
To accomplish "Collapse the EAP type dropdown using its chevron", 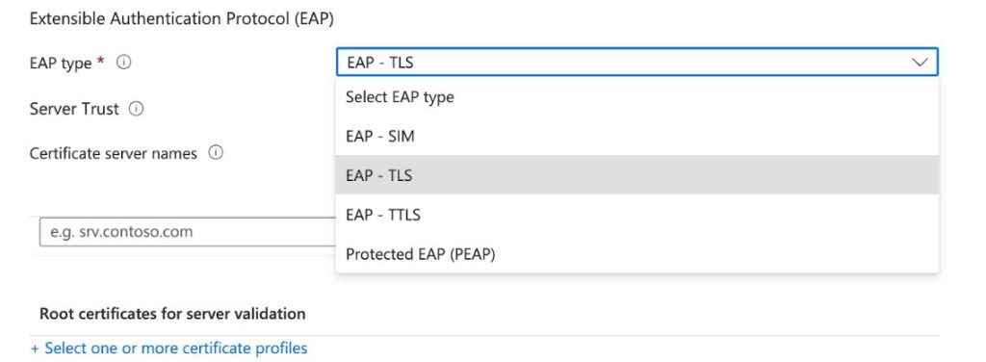I will 920,63.
